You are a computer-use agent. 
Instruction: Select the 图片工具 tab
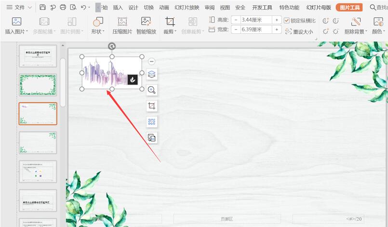[x=349, y=7]
